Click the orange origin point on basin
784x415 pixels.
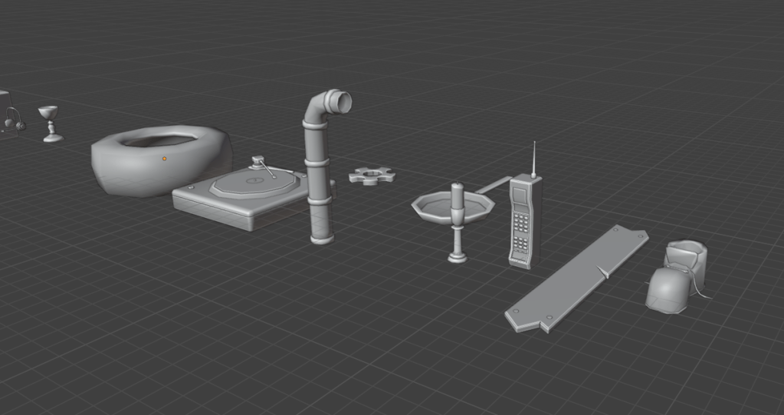pos(164,159)
